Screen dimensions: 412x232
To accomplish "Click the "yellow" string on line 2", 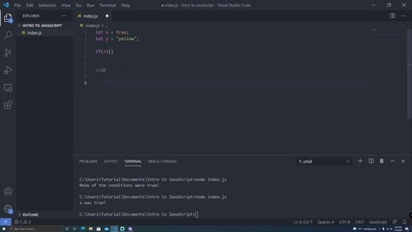I will [126, 39].
